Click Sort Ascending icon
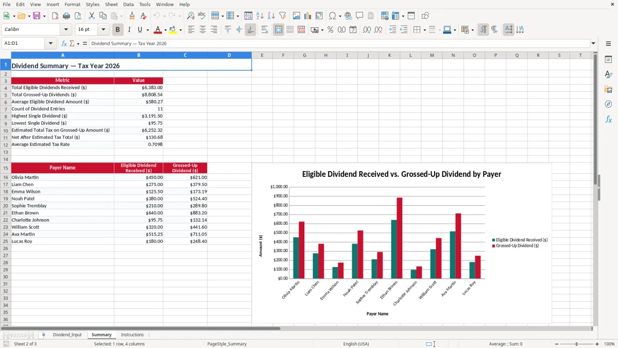Image resolution: width=618 pixels, height=348 pixels. 260,16
